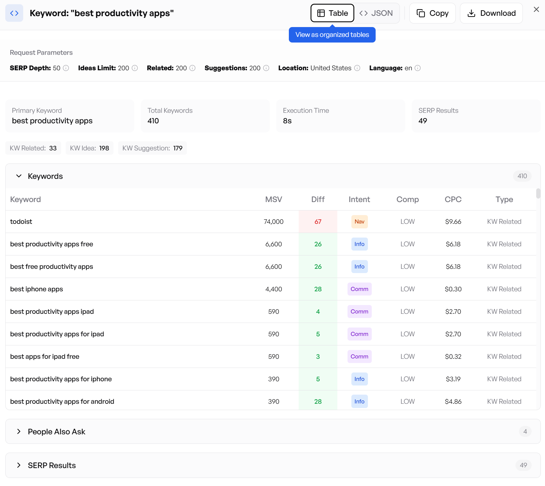Image resolution: width=545 pixels, height=486 pixels.
Task: Click the download arrow icon in Download button
Action: [x=471, y=13]
